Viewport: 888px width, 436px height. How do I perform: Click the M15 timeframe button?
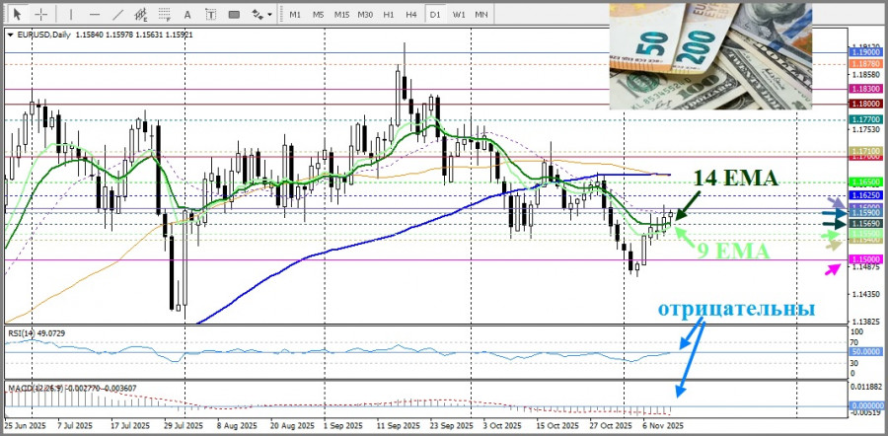coord(341,15)
